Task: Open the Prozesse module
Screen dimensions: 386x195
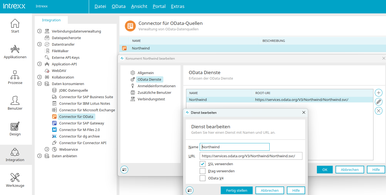Action: [x=15, y=78]
